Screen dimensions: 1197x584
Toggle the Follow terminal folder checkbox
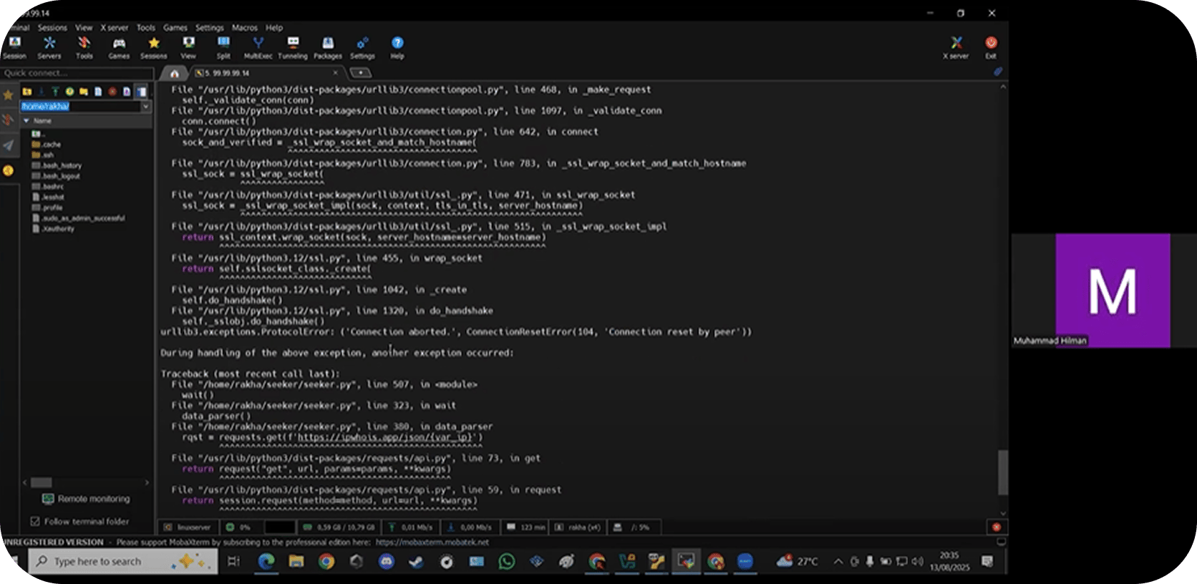(x=35, y=522)
